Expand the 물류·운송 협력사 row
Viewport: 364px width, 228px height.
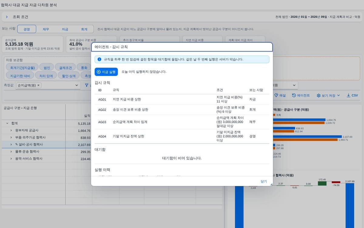point(11,151)
